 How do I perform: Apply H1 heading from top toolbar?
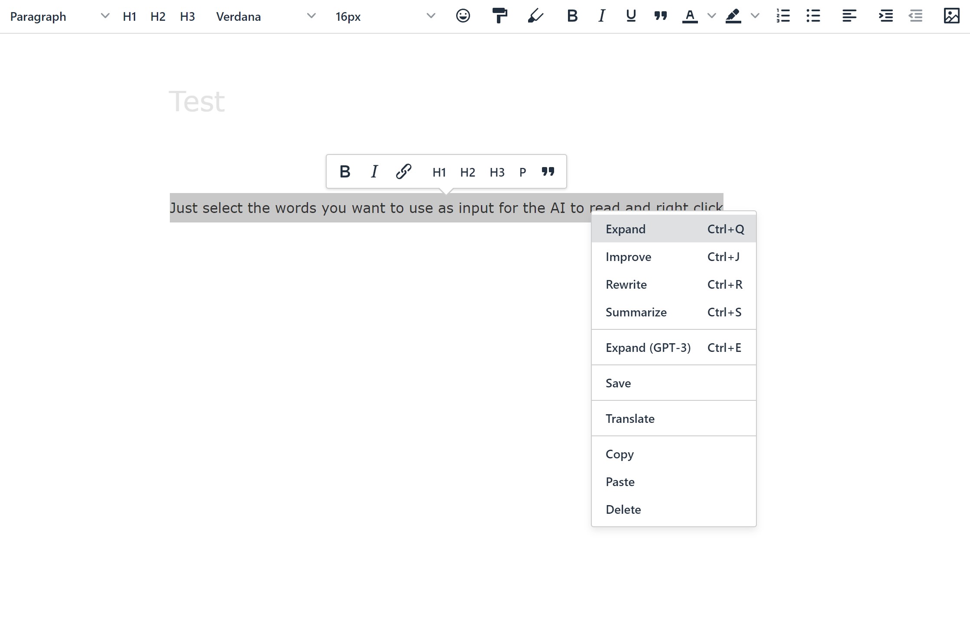click(x=130, y=16)
